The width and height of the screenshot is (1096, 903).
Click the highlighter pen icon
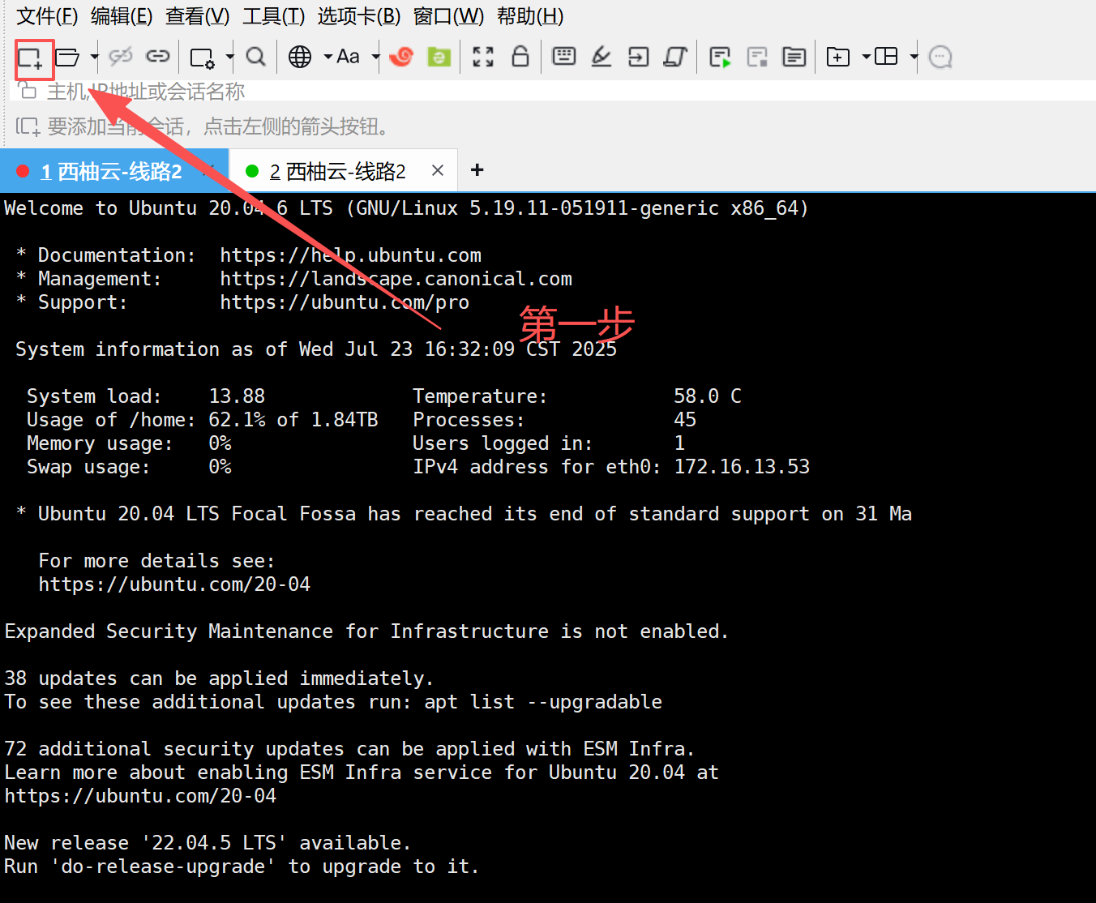[601, 56]
